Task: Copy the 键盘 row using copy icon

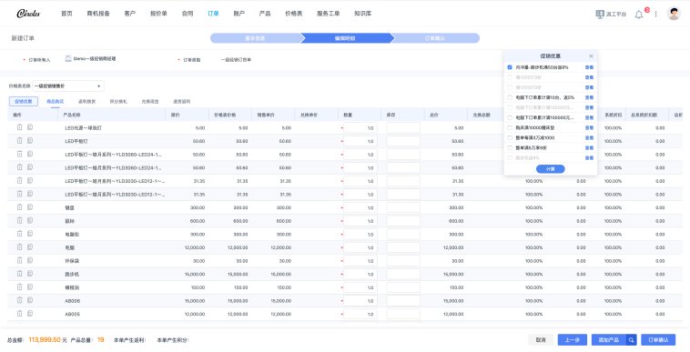Action: [x=30, y=207]
